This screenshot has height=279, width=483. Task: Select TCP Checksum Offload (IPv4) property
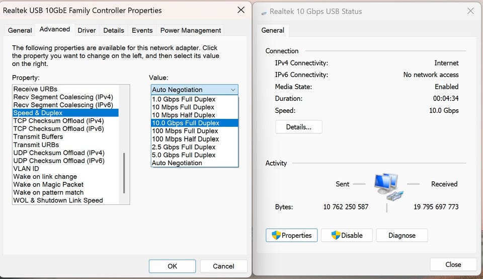65,121
